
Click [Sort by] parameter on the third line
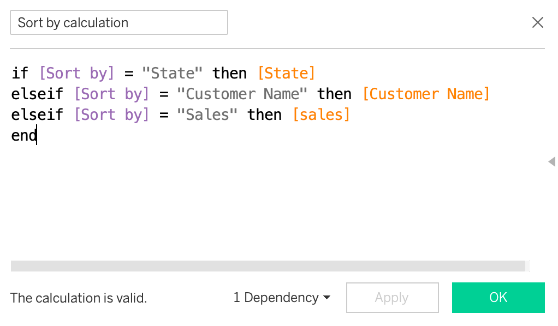111,114
